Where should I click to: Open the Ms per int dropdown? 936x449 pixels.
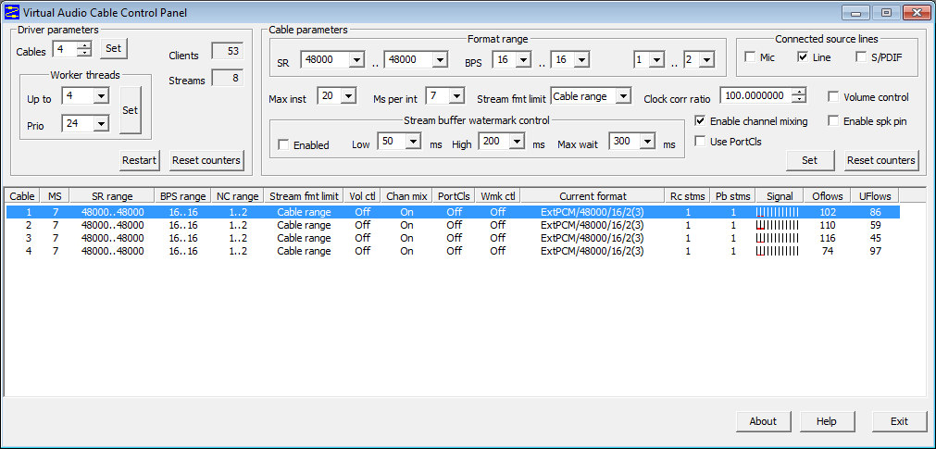coord(457,95)
